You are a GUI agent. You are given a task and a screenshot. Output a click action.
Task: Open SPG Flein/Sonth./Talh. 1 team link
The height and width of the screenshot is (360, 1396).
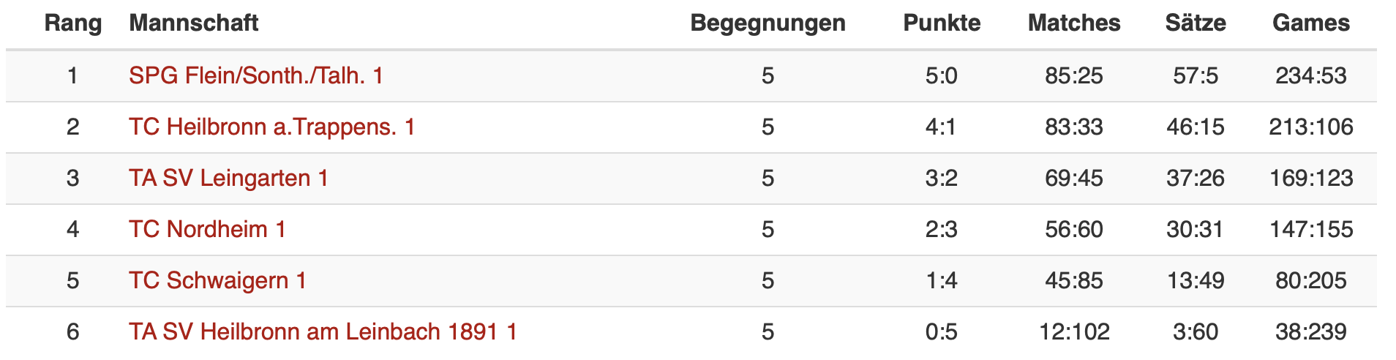[256, 76]
